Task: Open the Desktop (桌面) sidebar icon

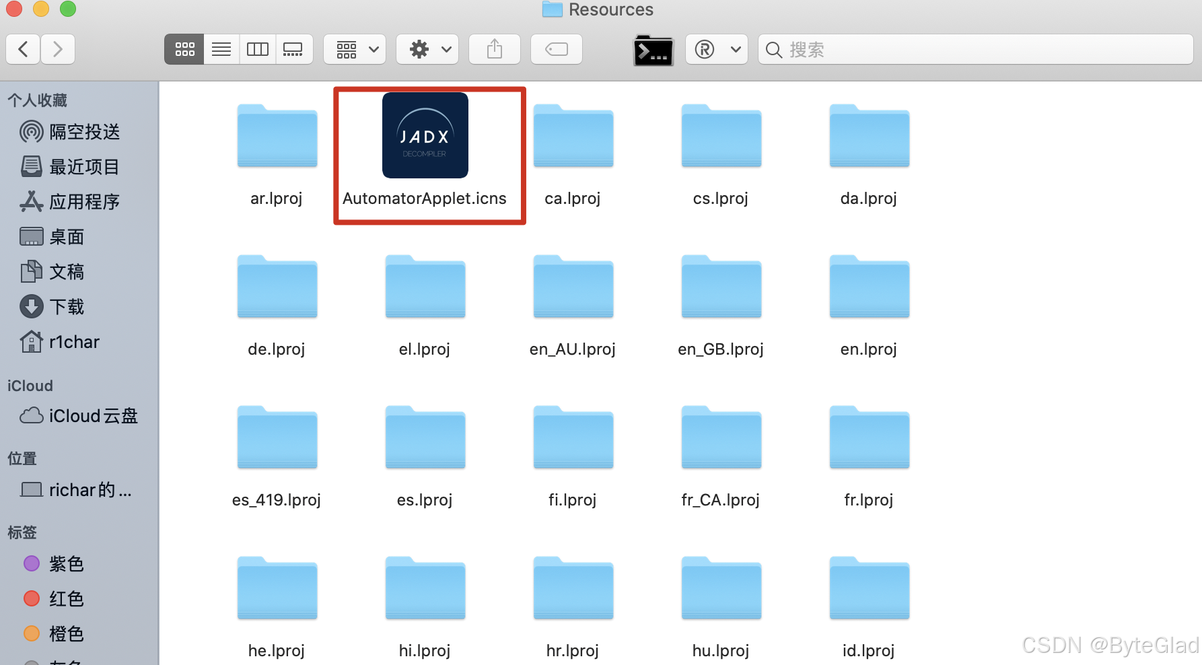Action: (31, 236)
